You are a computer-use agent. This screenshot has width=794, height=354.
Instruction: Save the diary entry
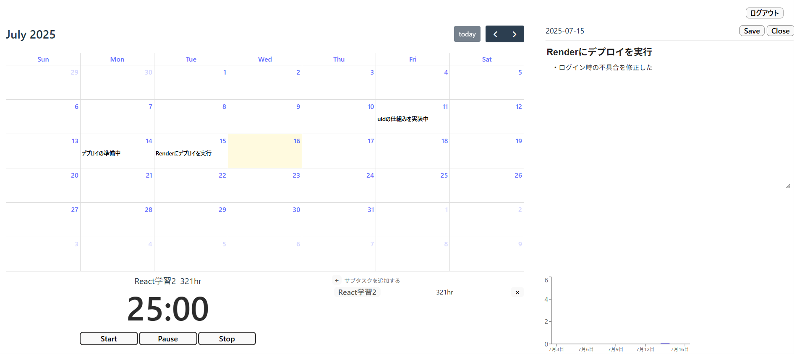tap(752, 31)
